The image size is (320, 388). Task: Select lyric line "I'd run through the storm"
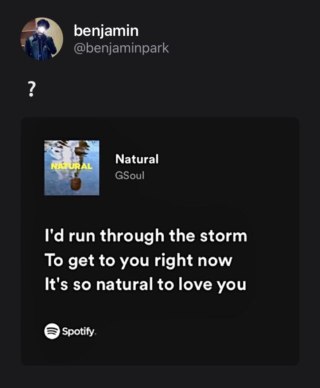(145, 236)
